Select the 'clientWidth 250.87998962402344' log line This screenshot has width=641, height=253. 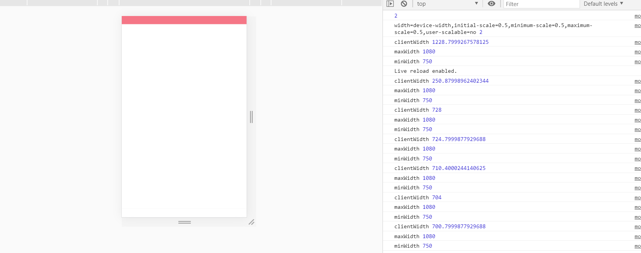click(x=441, y=81)
